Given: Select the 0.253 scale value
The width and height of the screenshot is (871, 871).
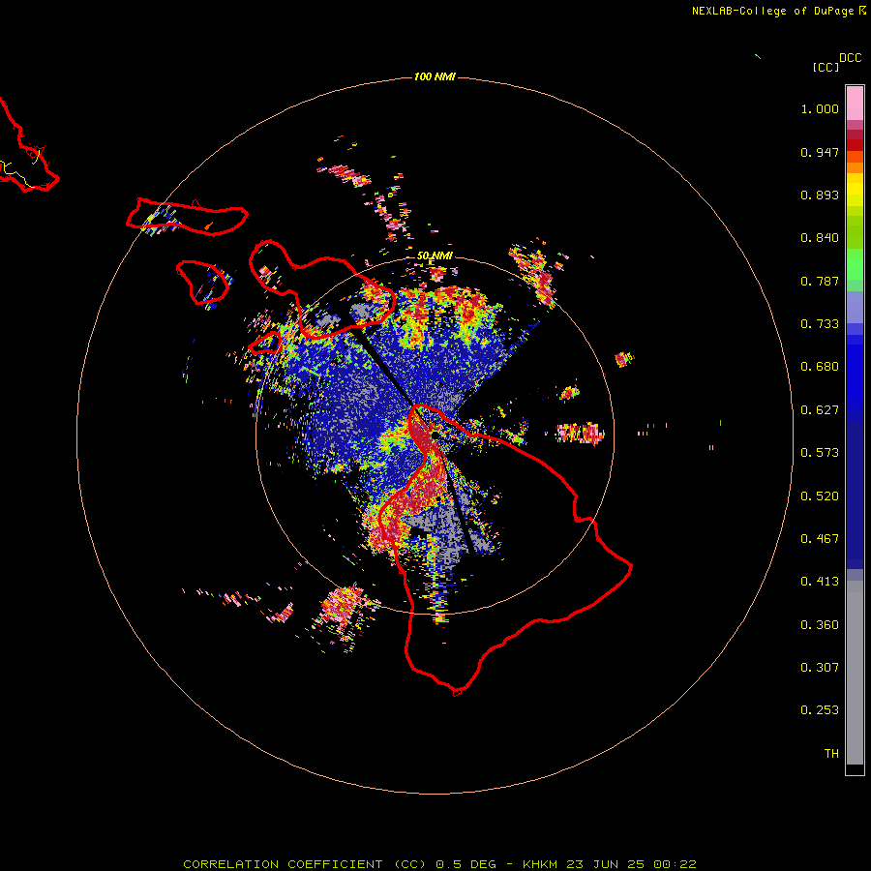Looking at the screenshot, I should [x=820, y=710].
